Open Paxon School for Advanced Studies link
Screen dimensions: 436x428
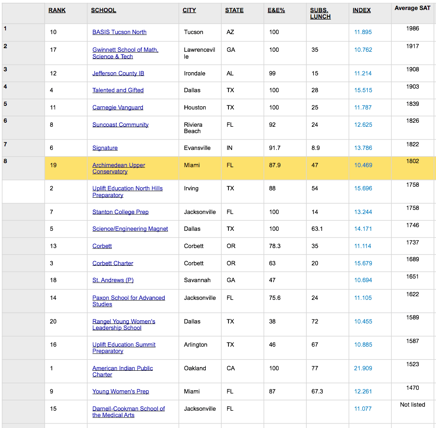(x=128, y=301)
